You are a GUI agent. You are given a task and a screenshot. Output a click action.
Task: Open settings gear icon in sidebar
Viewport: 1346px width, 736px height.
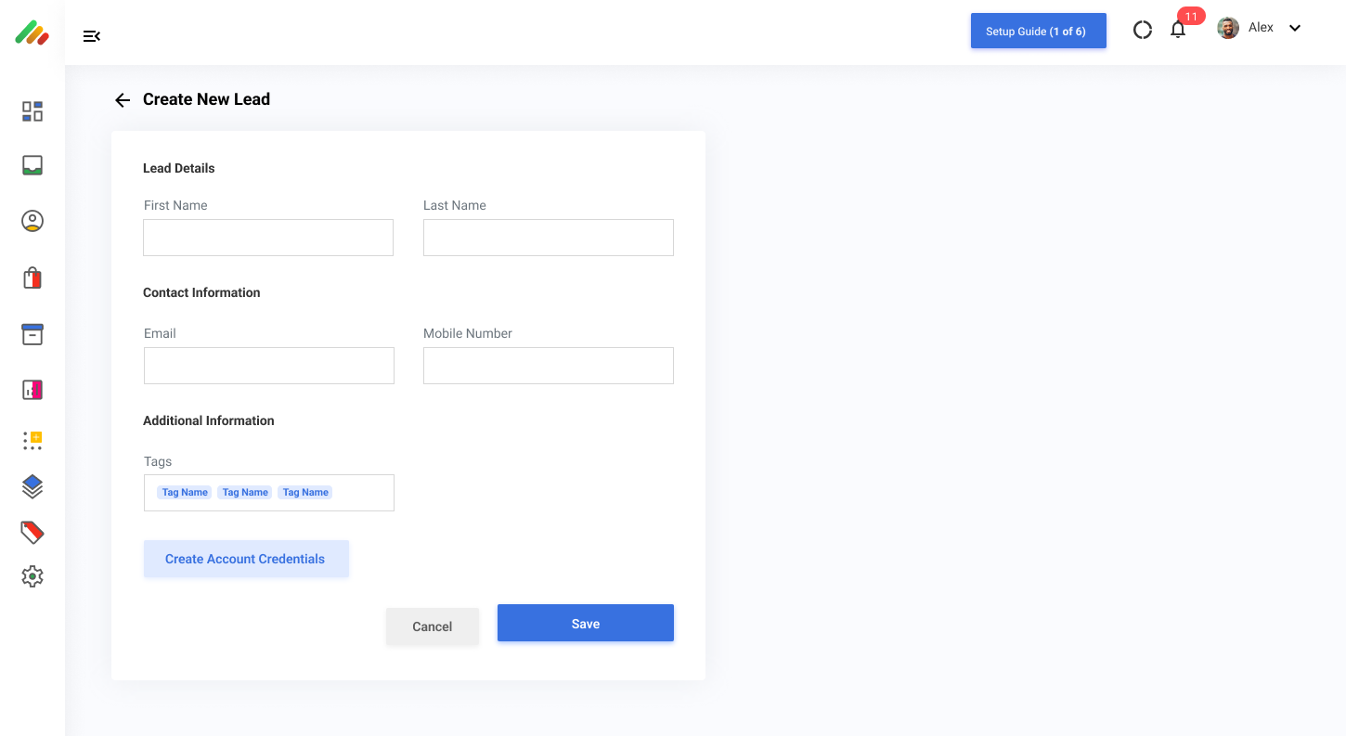(x=32, y=576)
